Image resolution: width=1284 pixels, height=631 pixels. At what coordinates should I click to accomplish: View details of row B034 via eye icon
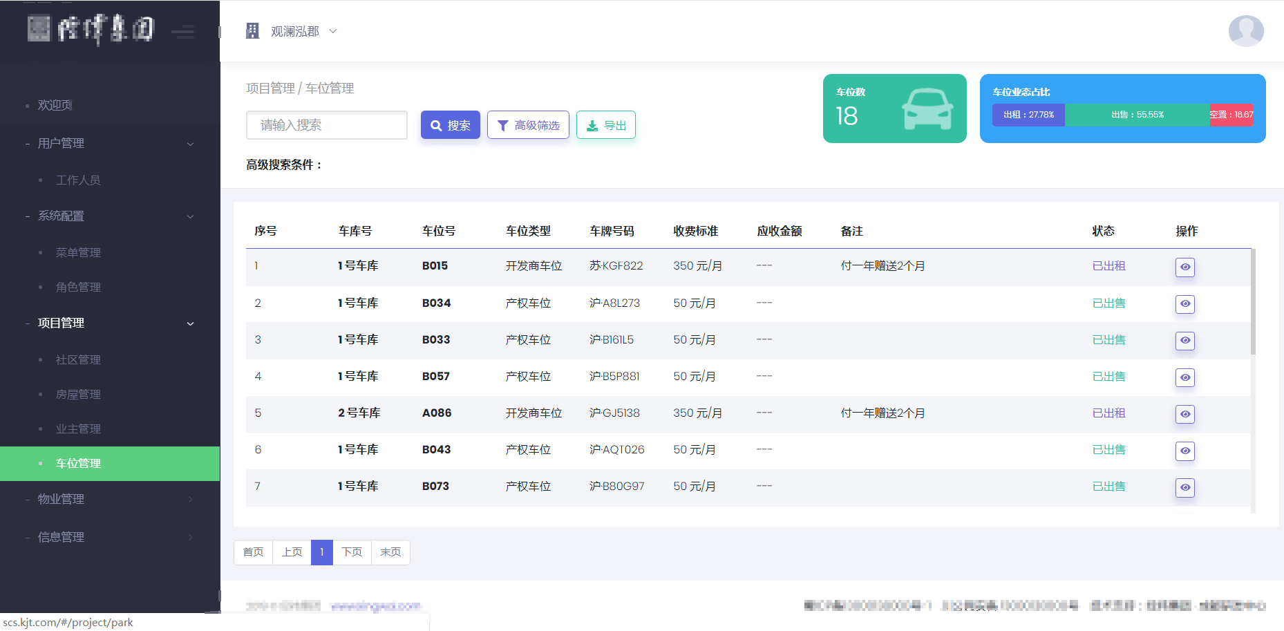[x=1185, y=304]
